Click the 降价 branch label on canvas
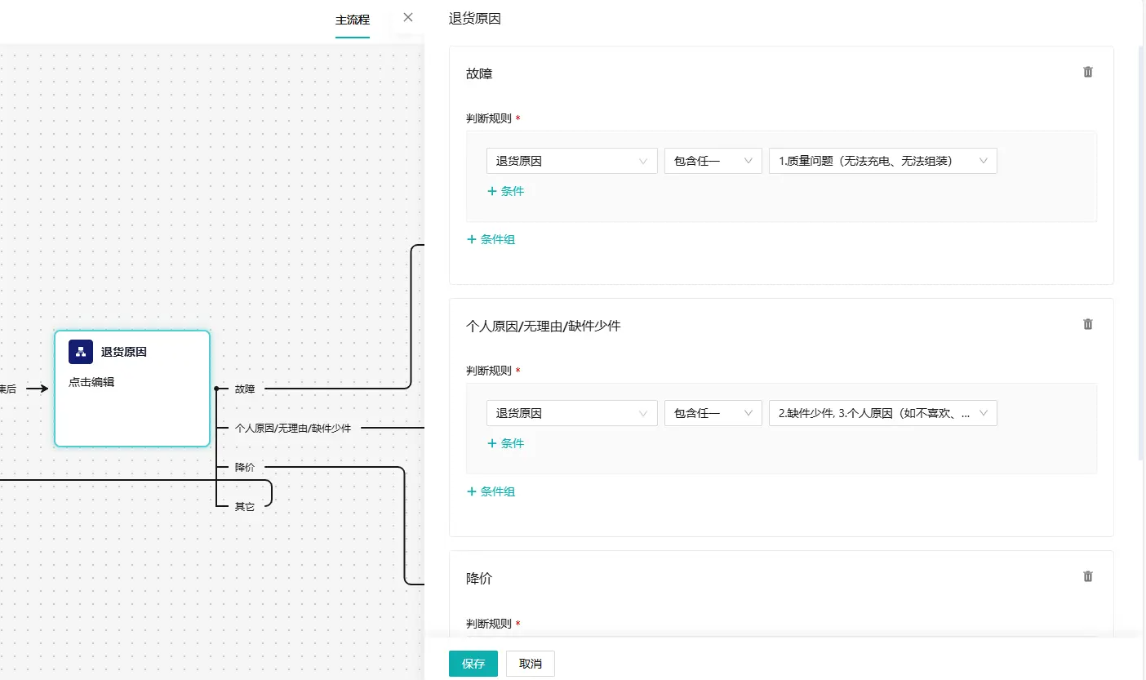 tap(245, 467)
